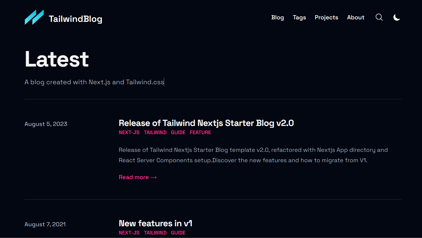The image size is (422, 238).
Task: Click the FEATURE tag
Action: tap(200, 132)
